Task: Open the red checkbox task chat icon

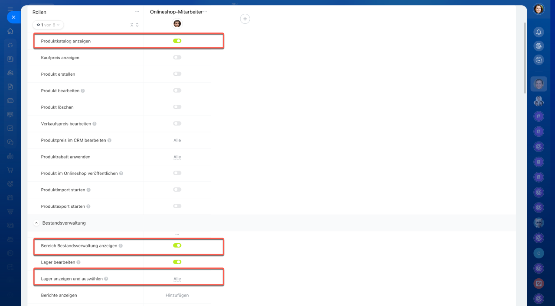Action: (539, 283)
